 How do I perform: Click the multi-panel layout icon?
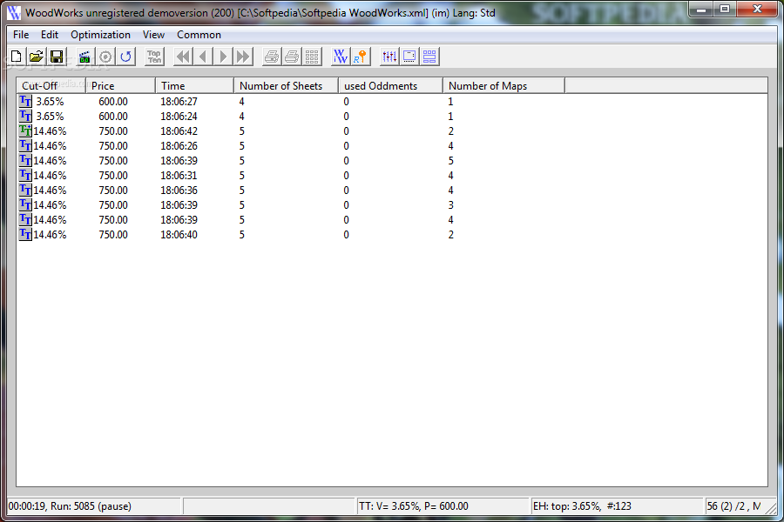coord(429,57)
